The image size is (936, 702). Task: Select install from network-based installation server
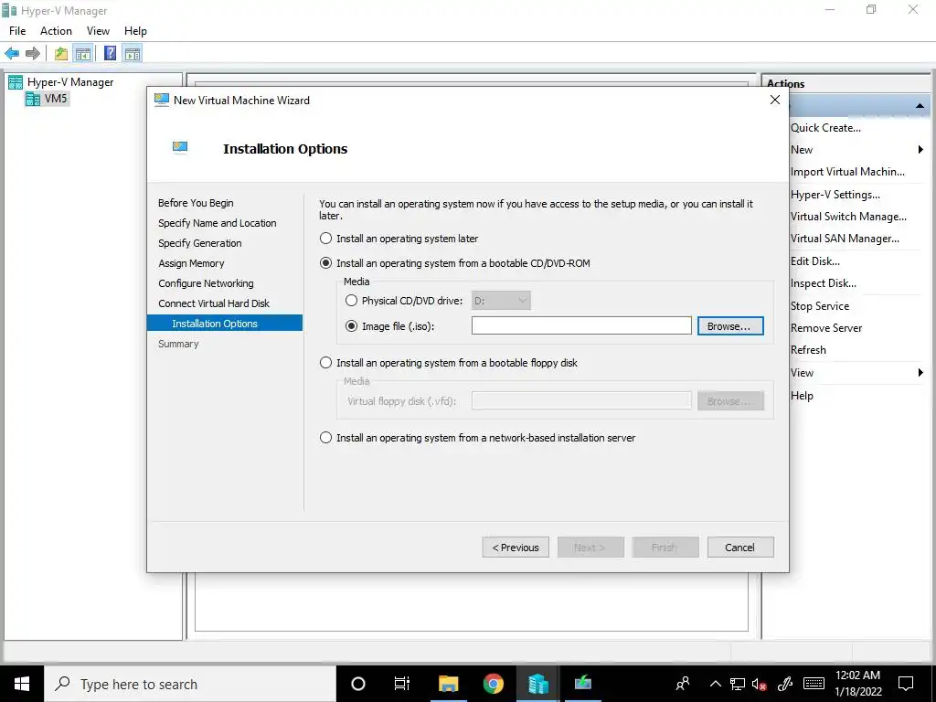[x=325, y=438]
